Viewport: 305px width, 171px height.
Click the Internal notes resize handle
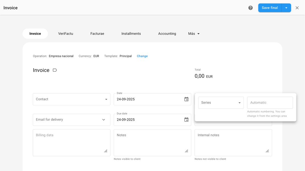tap(267, 151)
